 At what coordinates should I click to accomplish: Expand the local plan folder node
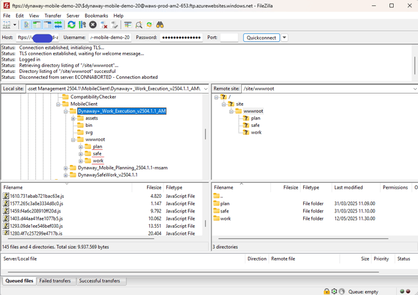[x=81, y=147]
